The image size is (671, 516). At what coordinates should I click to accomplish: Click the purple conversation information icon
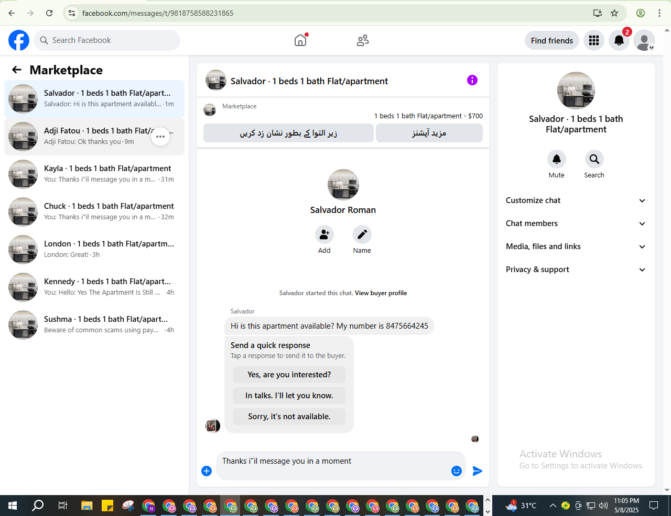click(x=472, y=80)
